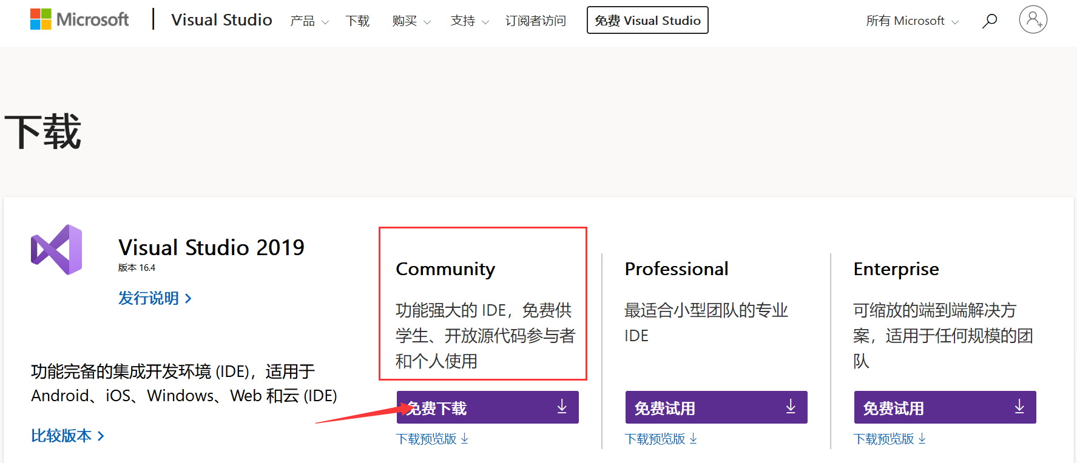Viewport: 1077px width, 463px height.
Task: Click the Professional edition heading
Action: tap(677, 268)
